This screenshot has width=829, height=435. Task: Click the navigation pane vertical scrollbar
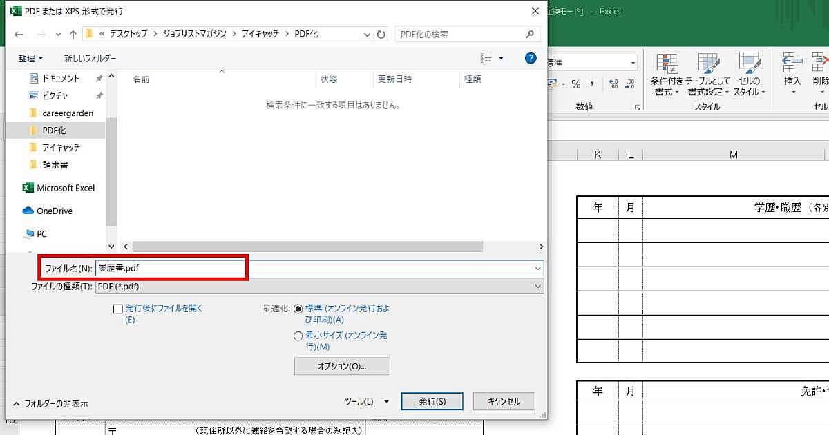111,172
